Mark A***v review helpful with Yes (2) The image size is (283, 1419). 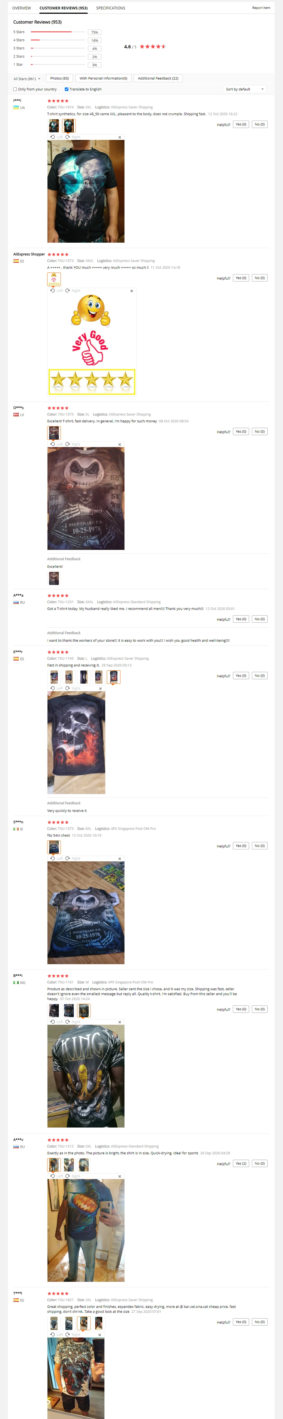click(241, 1163)
